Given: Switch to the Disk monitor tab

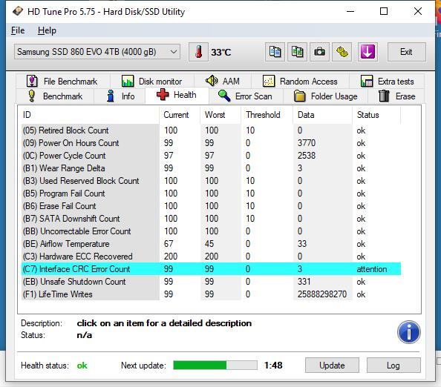Looking at the screenshot, I should [152, 81].
